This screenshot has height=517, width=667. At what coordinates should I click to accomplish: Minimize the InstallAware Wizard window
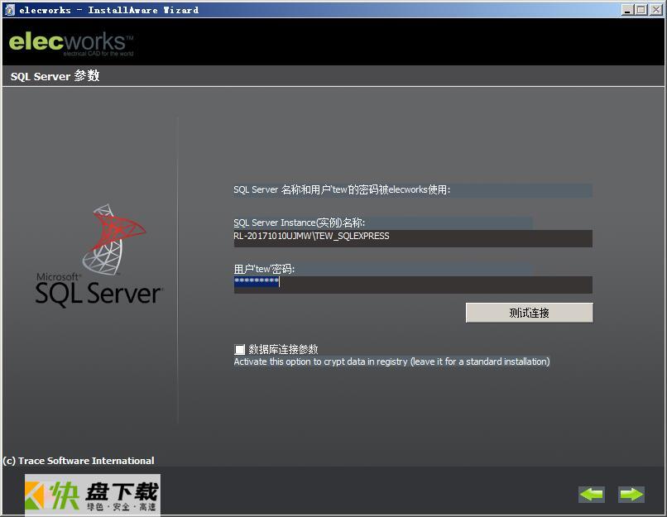[627, 10]
